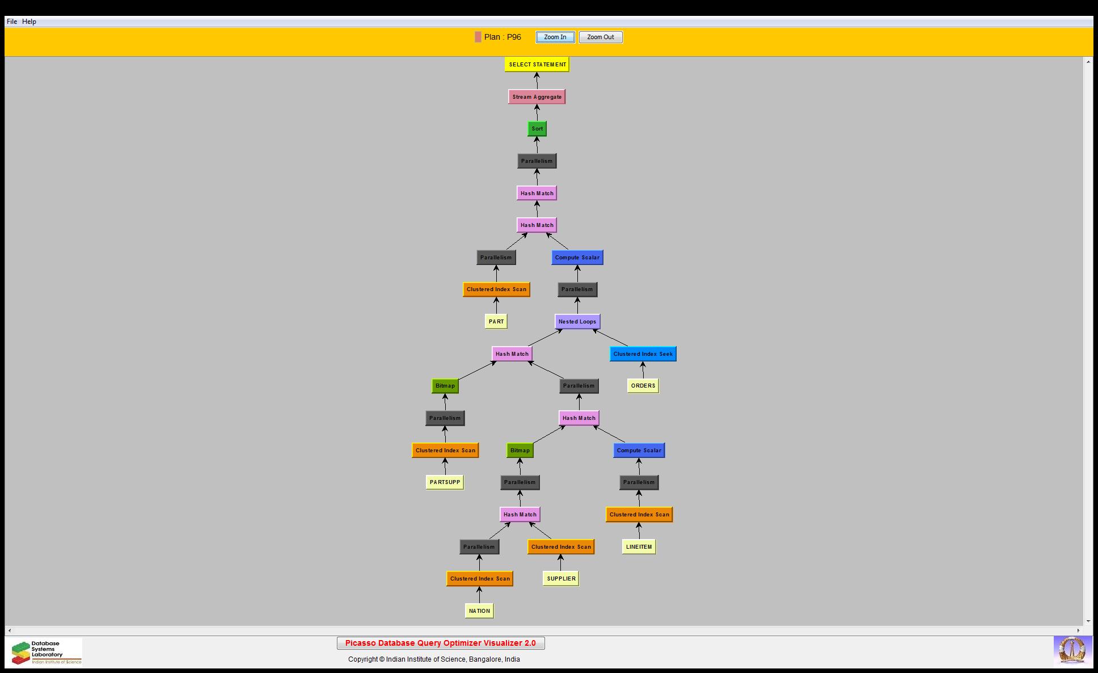Click the Indian Institute of Science emblem

[1072, 650]
